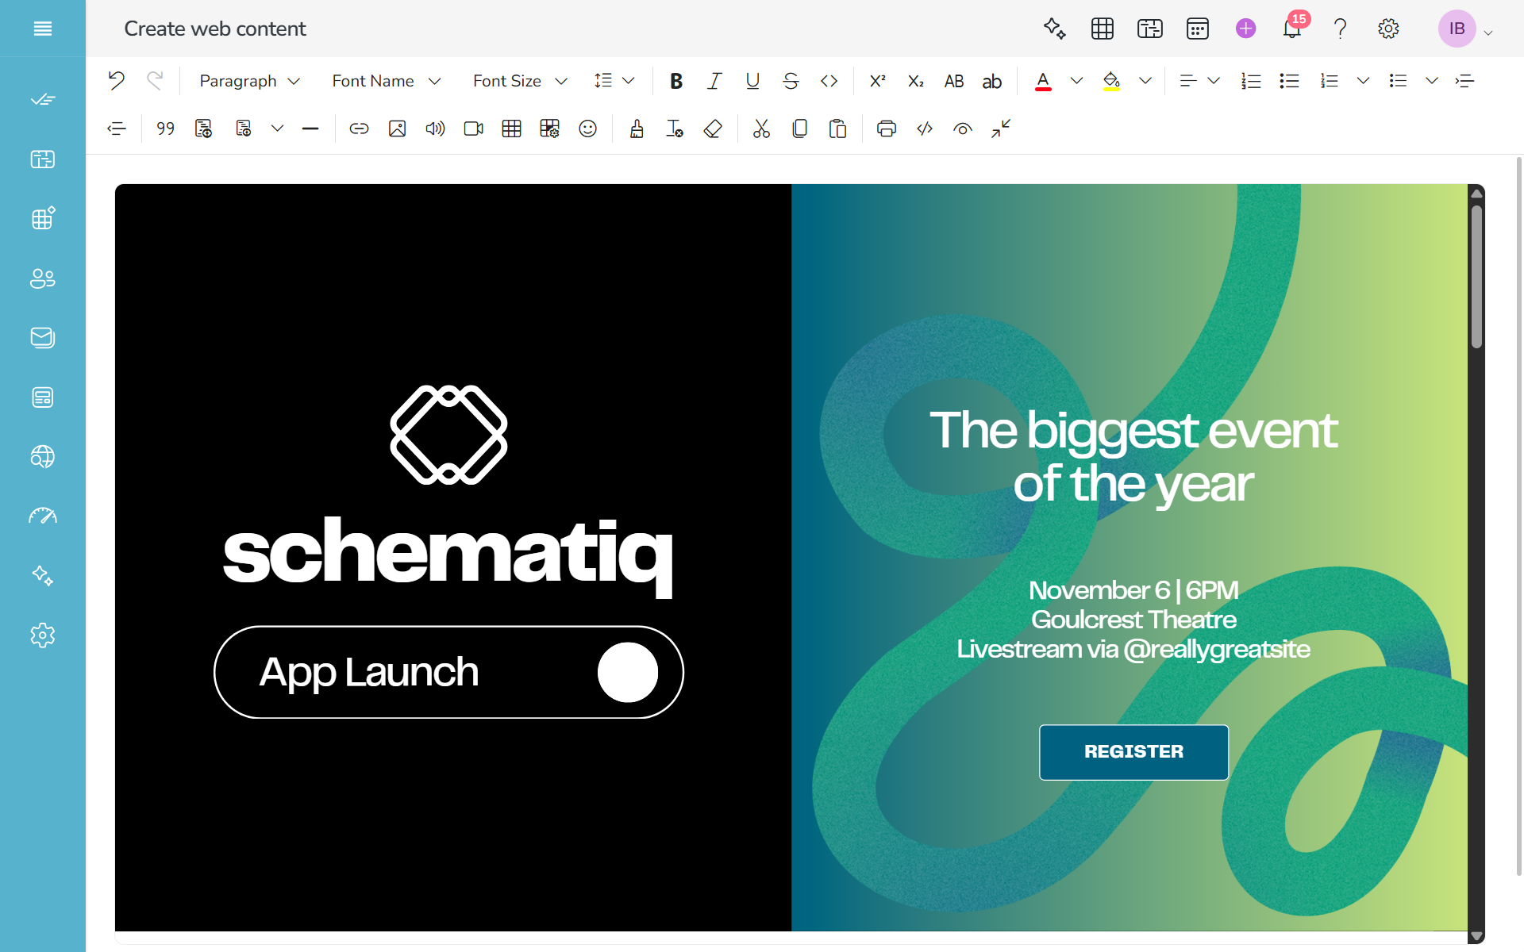This screenshot has height=952, width=1524.
Task: Toggle bold formatting
Action: click(x=676, y=81)
